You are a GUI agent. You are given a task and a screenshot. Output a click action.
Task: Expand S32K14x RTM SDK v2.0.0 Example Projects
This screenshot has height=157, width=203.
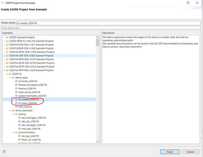coord(4,59)
